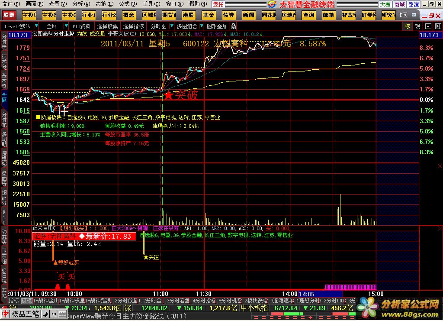Image resolution: width=443 pixels, height=321 pixels.
Task: Click the red 股票 toolbar button
Action: [9, 15]
